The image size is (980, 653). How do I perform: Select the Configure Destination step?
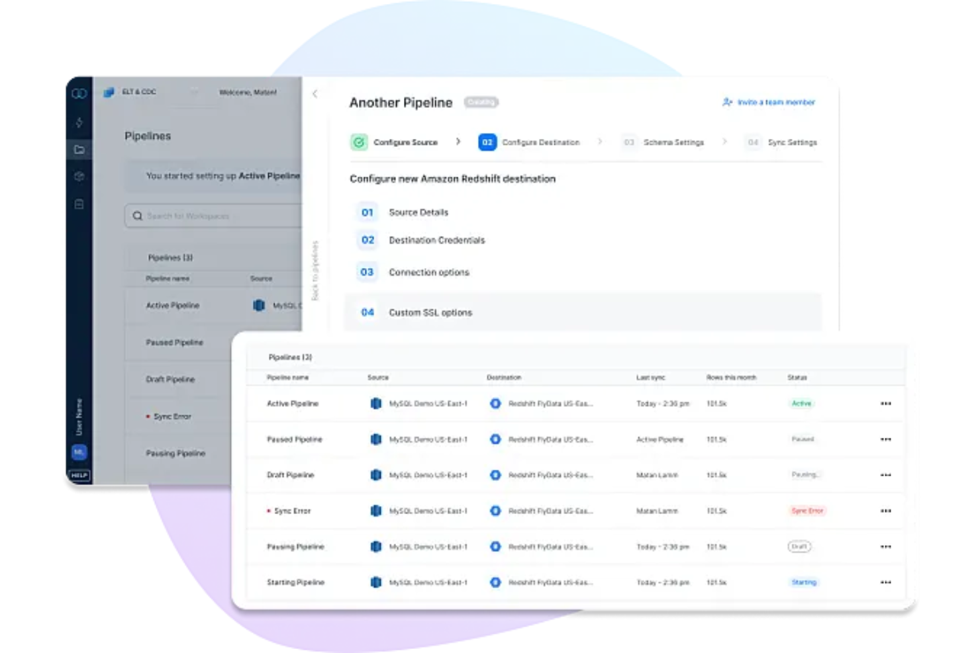pyautogui.click(x=529, y=142)
